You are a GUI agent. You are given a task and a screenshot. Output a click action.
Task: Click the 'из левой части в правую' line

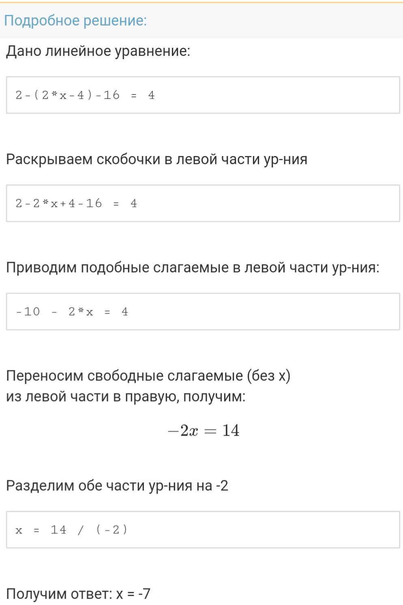coord(126,396)
